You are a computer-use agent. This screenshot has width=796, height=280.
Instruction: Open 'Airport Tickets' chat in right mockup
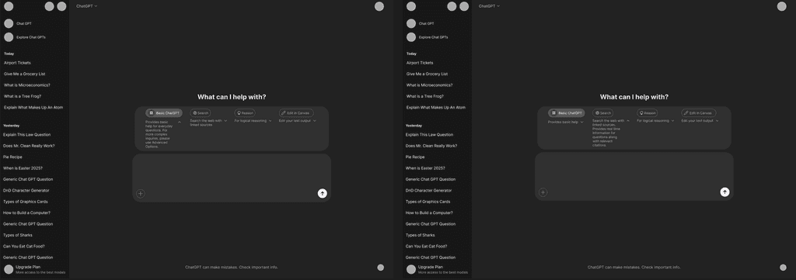[420, 63]
